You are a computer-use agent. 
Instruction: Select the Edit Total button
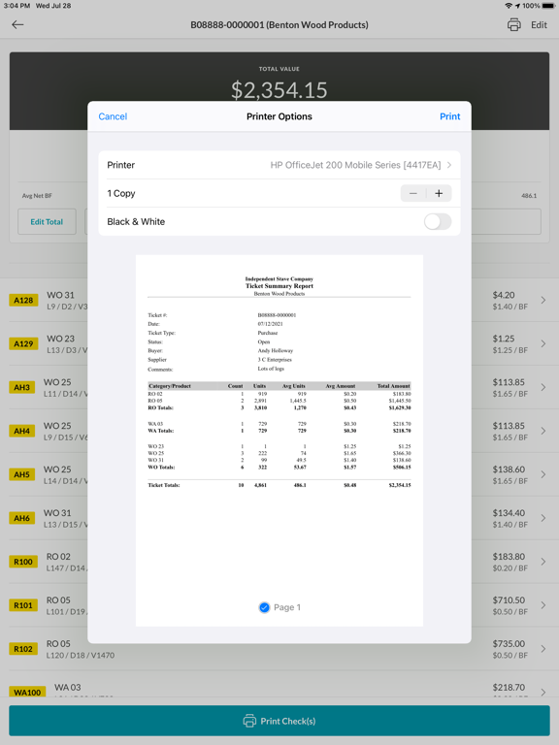tap(47, 222)
